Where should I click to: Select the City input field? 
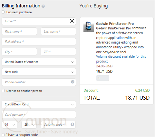coord(19,52)
